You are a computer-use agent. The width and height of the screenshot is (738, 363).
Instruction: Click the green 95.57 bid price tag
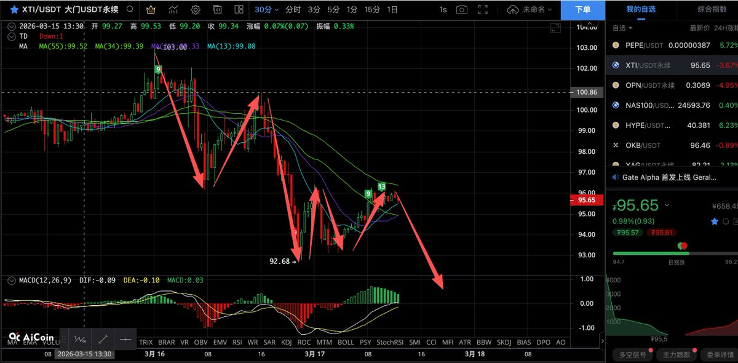(627, 233)
